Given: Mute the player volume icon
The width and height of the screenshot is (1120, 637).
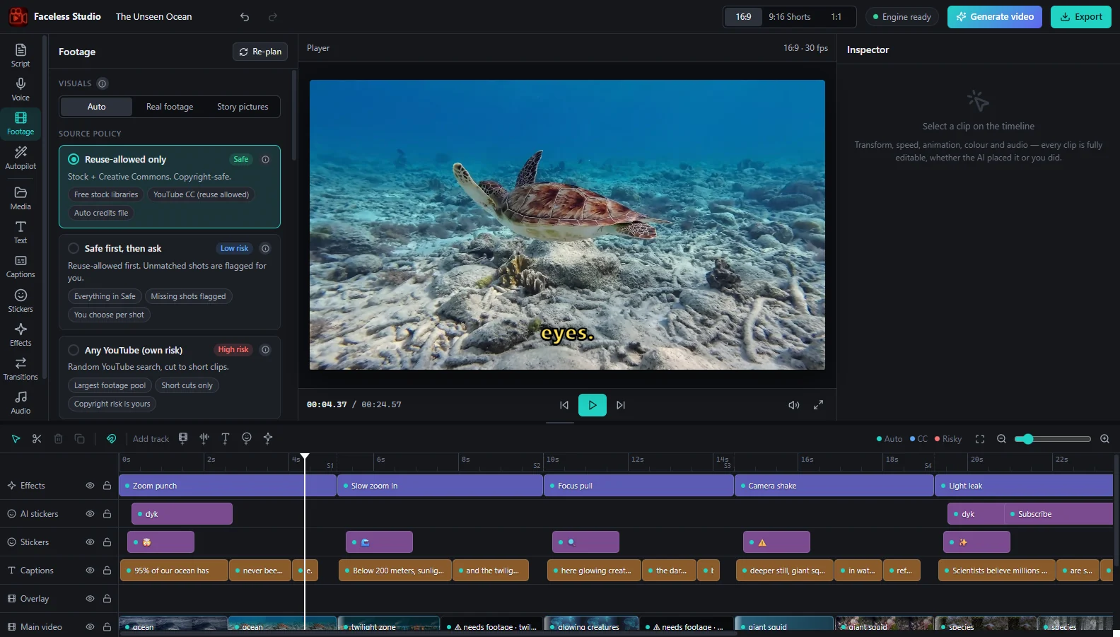Looking at the screenshot, I should tap(794, 405).
